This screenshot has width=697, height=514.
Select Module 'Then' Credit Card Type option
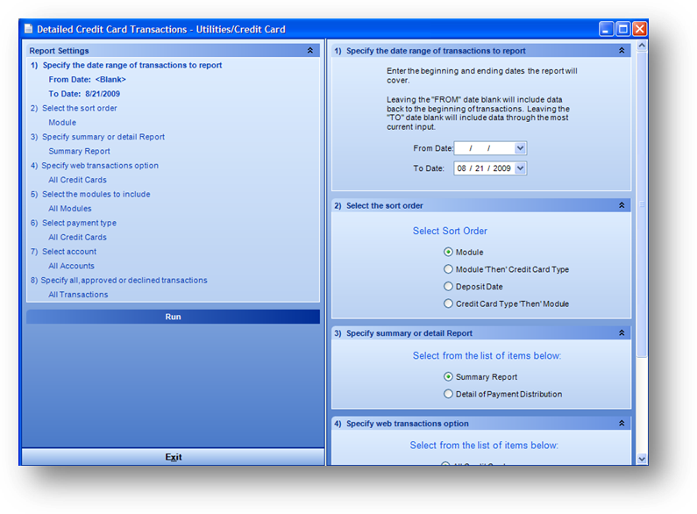449,269
